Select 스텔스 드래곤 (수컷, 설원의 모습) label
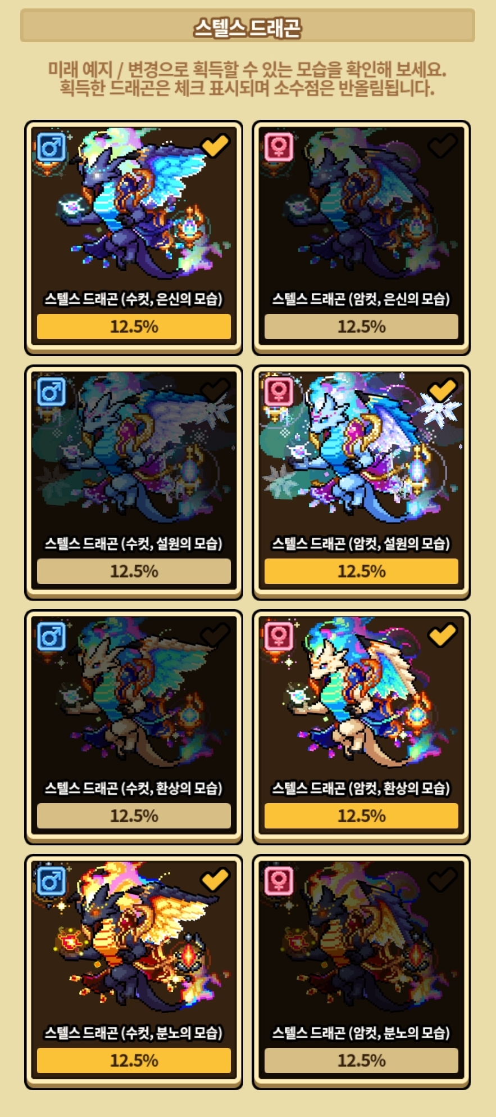The height and width of the screenshot is (1117, 496). 134,543
